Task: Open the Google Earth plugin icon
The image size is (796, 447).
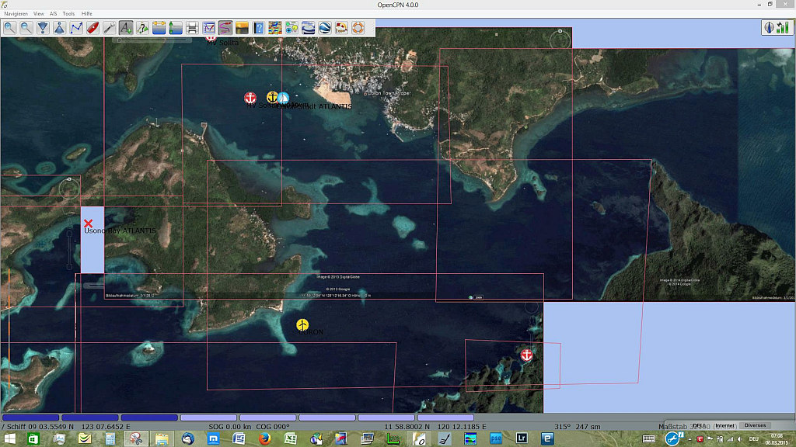Action: tap(325, 28)
